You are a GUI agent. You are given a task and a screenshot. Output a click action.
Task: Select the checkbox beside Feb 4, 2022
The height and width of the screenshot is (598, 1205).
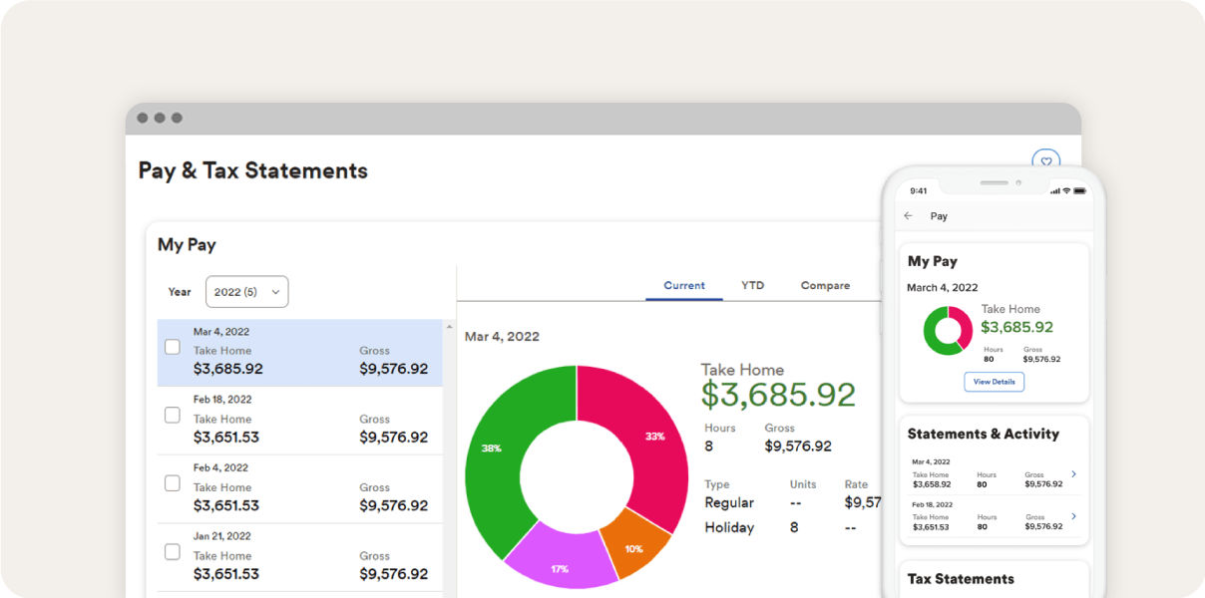[x=172, y=482]
